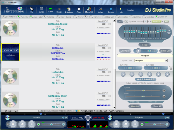Open the ID3 tag editor

pyautogui.click(x=31, y=10)
